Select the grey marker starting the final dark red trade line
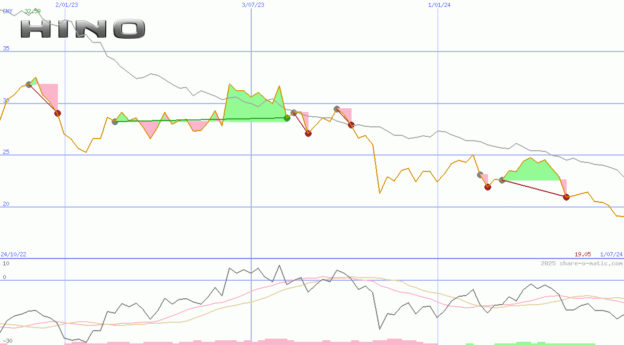The width and height of the screenshot is (624, 345). tap(502, 180)
